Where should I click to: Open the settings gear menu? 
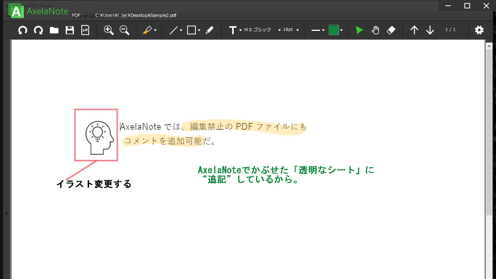pos(479,30)
